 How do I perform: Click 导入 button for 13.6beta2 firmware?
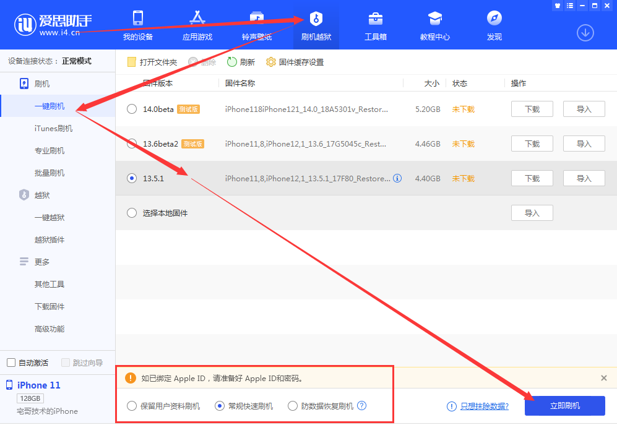(584, 144)
